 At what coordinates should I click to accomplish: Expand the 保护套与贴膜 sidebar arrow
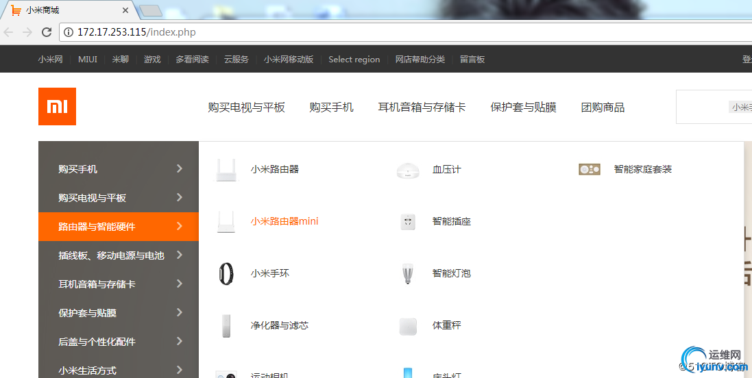pos(180,312)
